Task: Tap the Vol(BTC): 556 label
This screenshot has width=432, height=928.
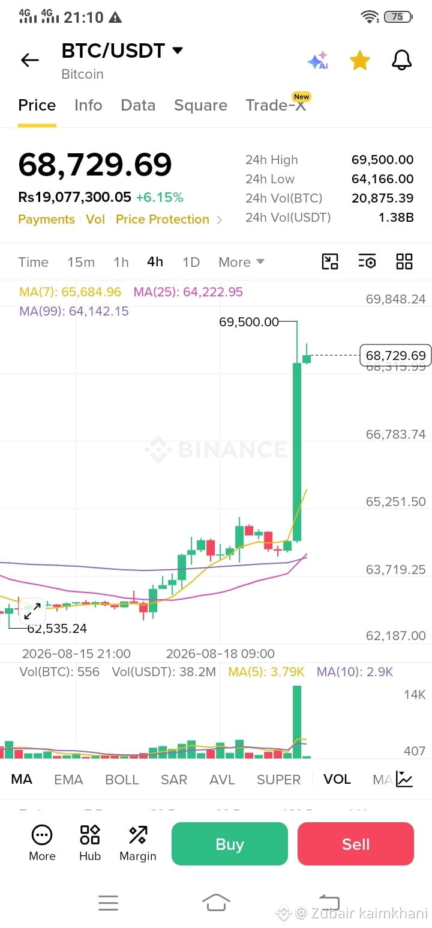Action: pos(59,672)
